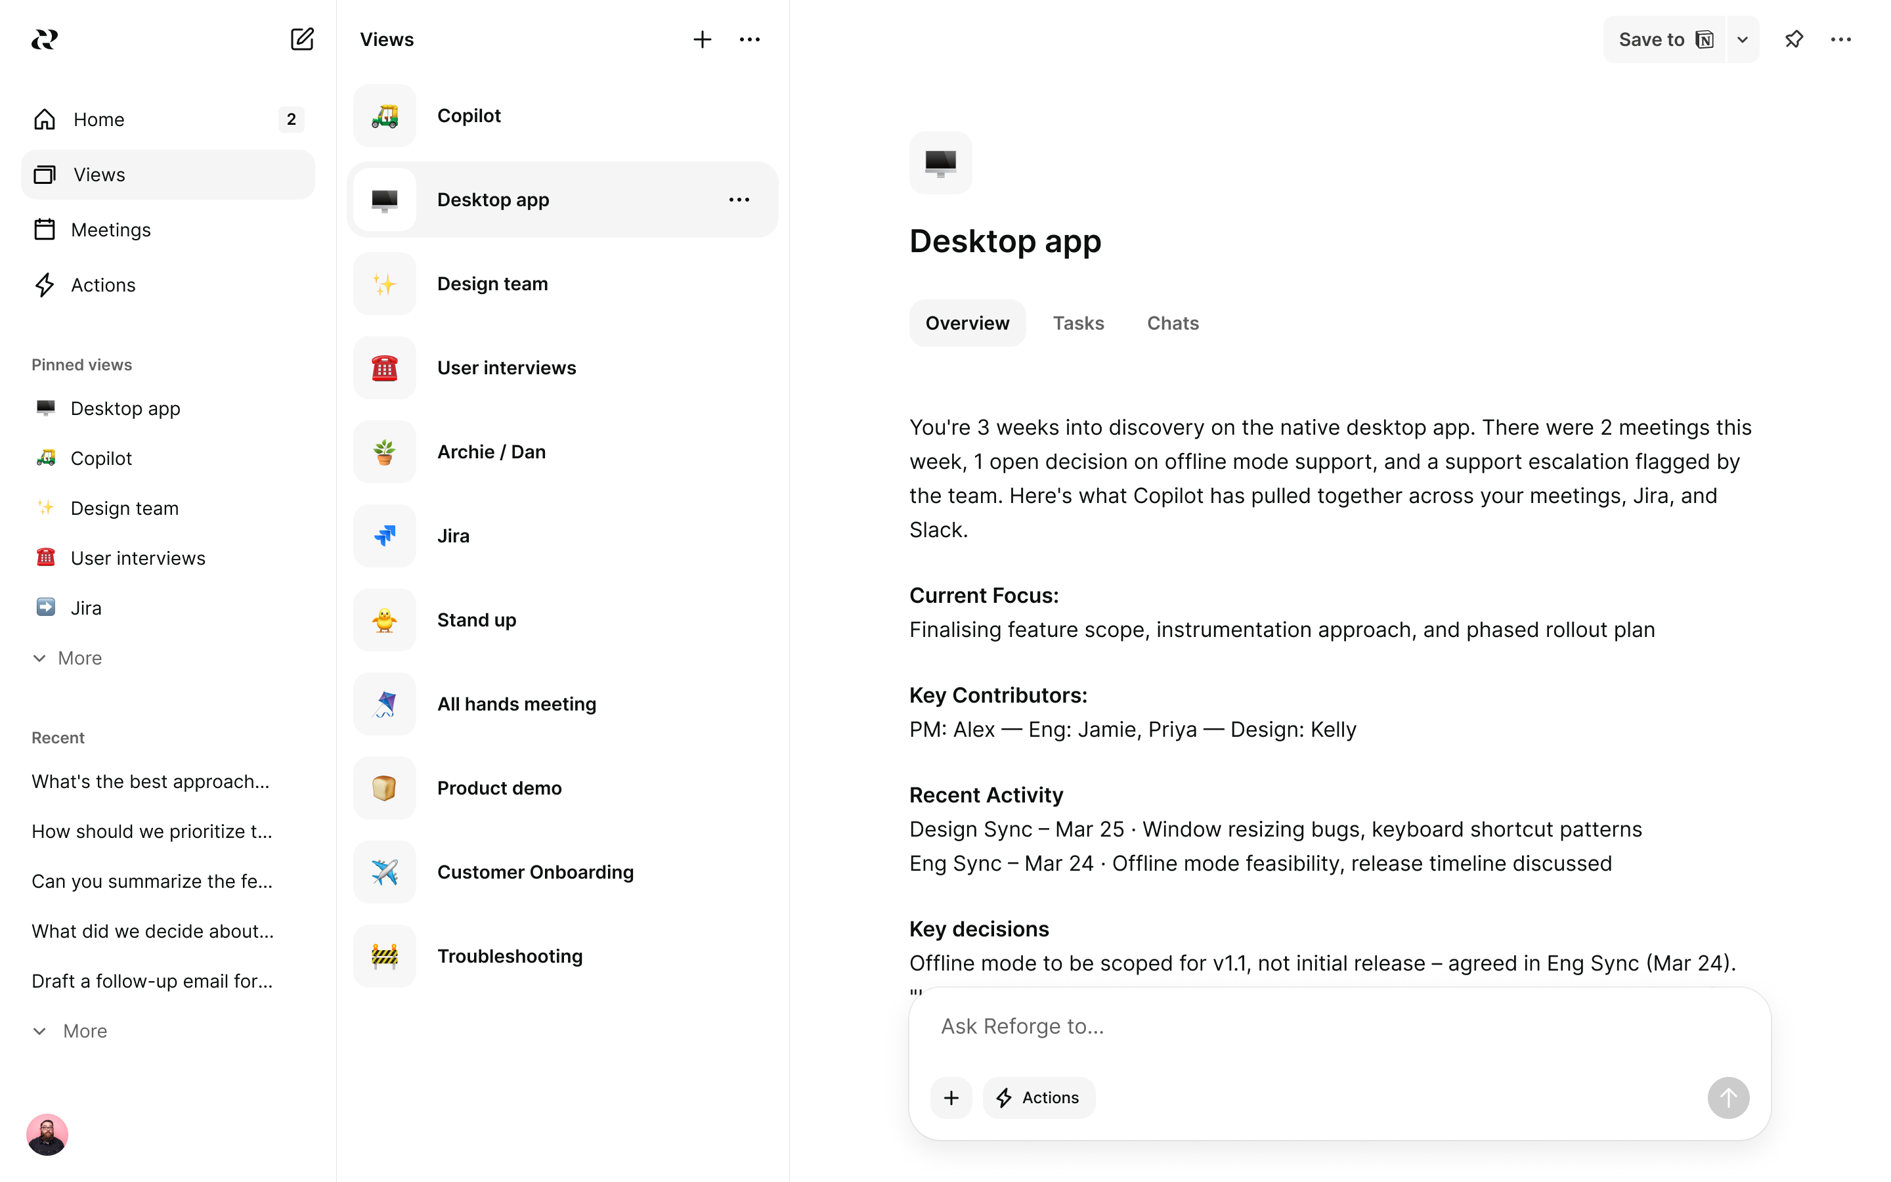This screenshot has height=1182, width=1891.
Task: Click the large Desktop app monitor icon
Action: tap(940, 163)
